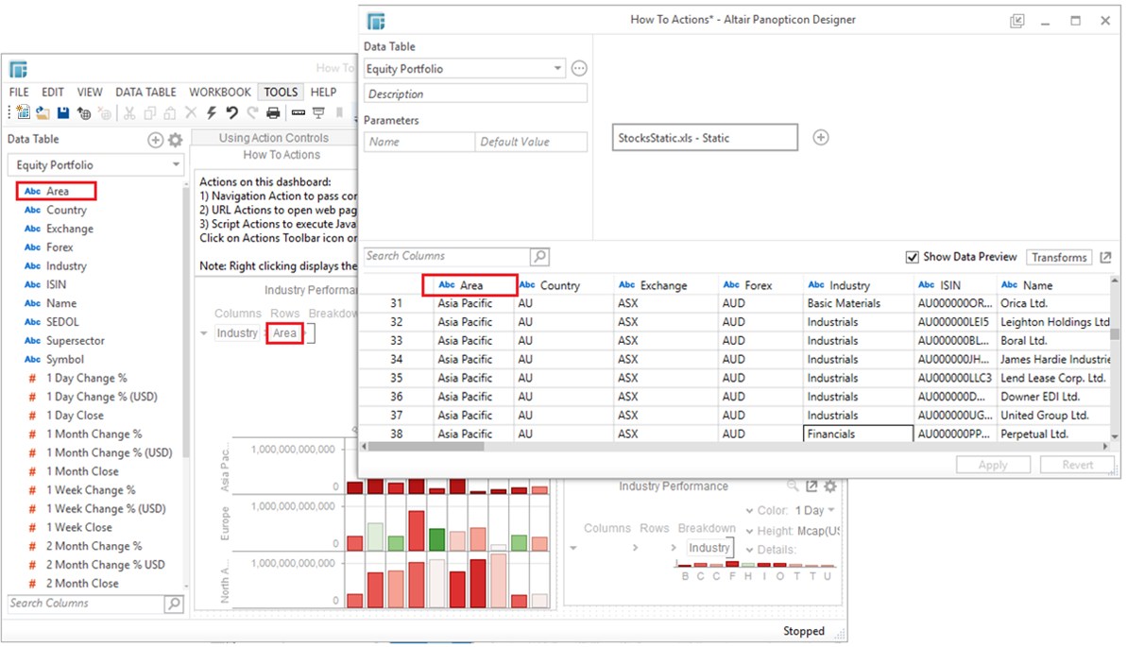This screenshot has height=647, width=1127.
Task: Click the lightning bolt icon in toolbar
Action: (211, 113)
